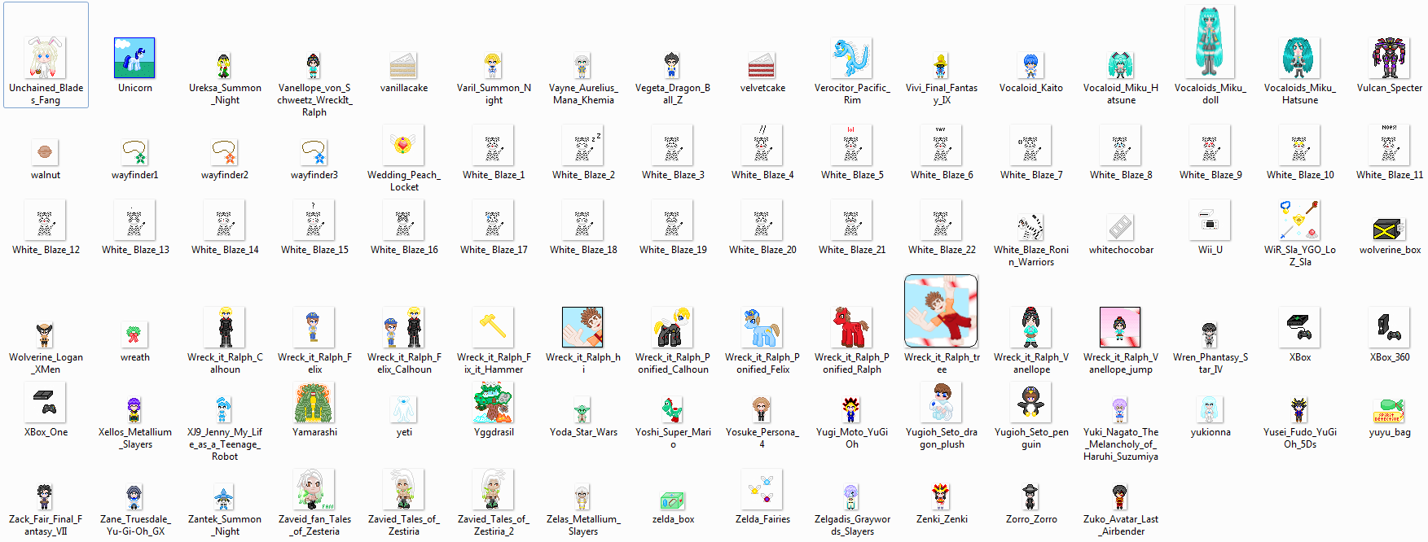
Task: Click the Zane_Truesdale_Yu-Gi-Oh_GX name
Action: (135, 525)
